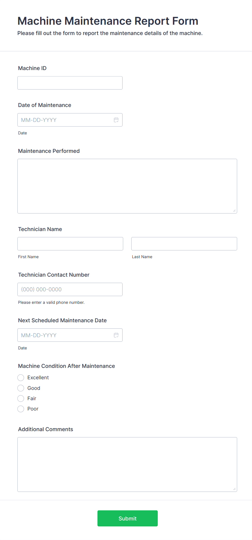252x540 pixels.
Task: Open the Next Scheduled Maintenance calendar picker
Action: [x=116, y=335]
